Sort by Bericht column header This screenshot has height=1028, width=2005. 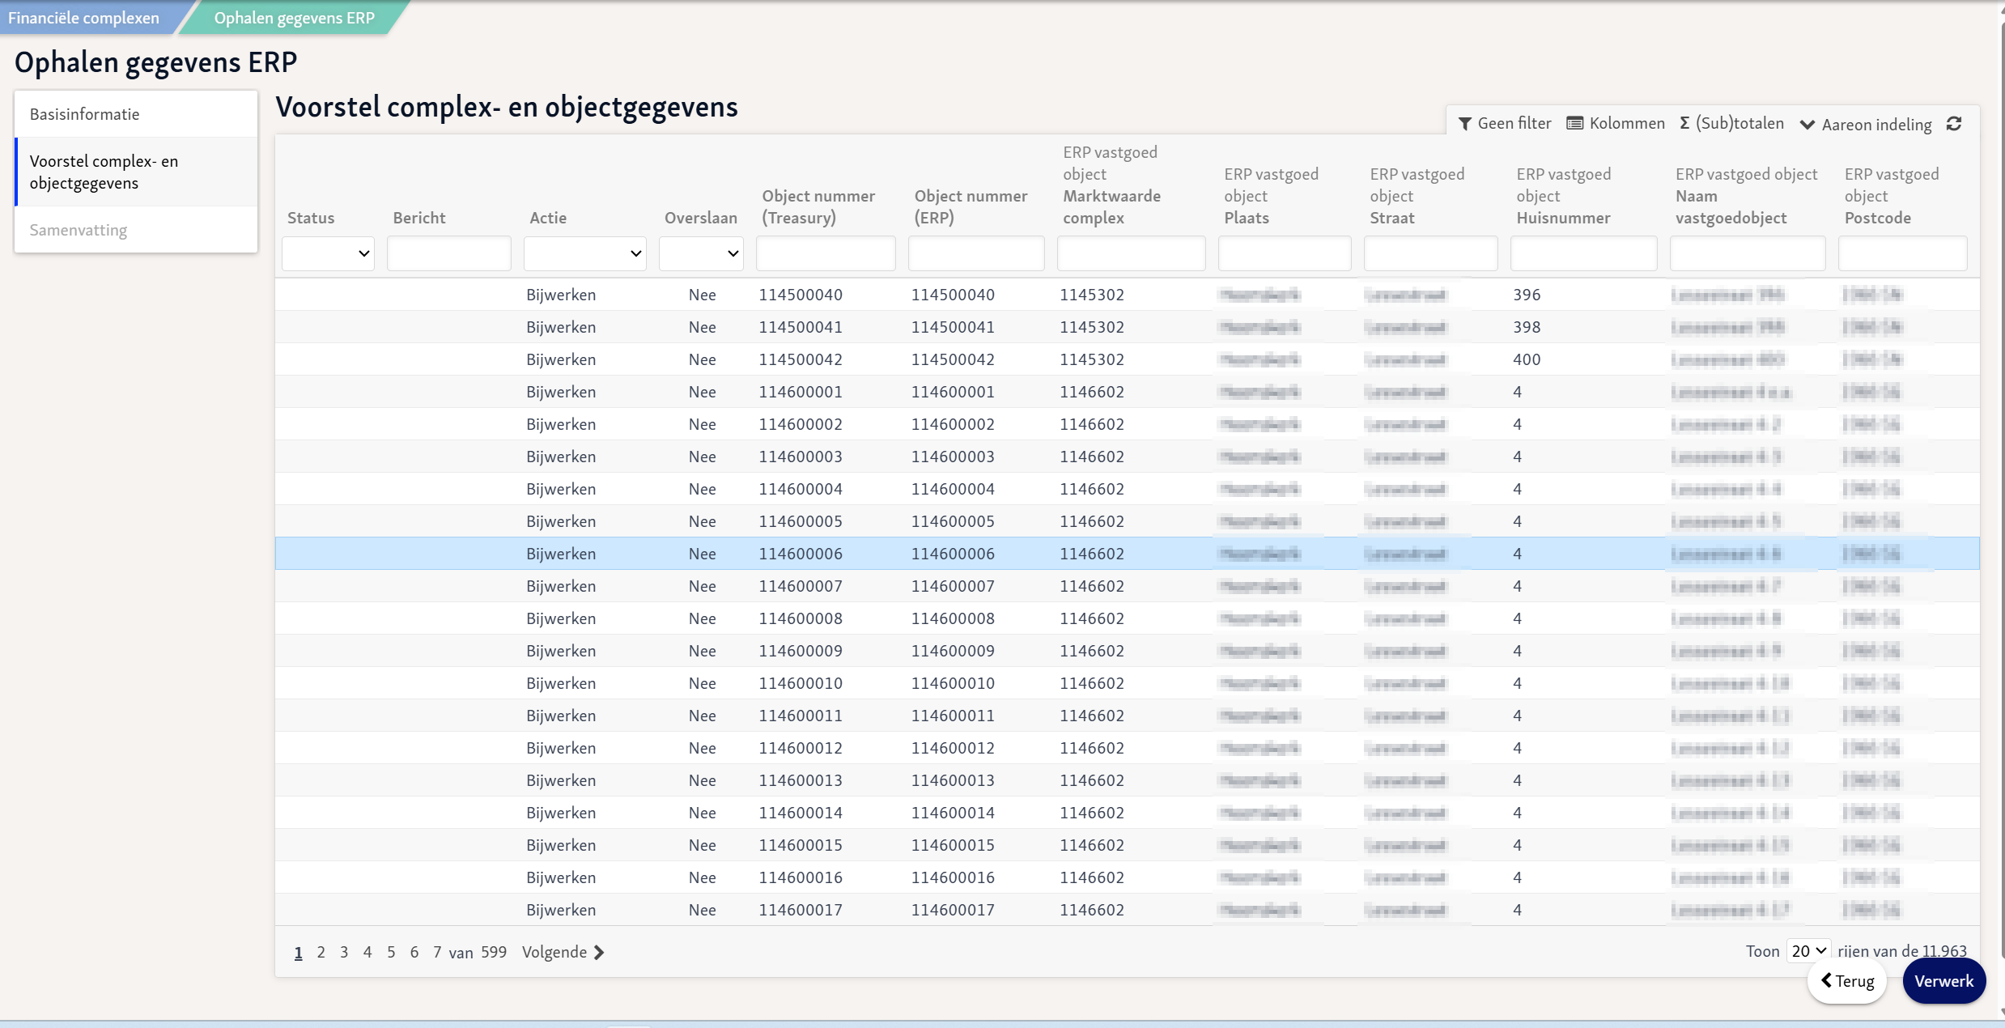click(x=419, y=218)
